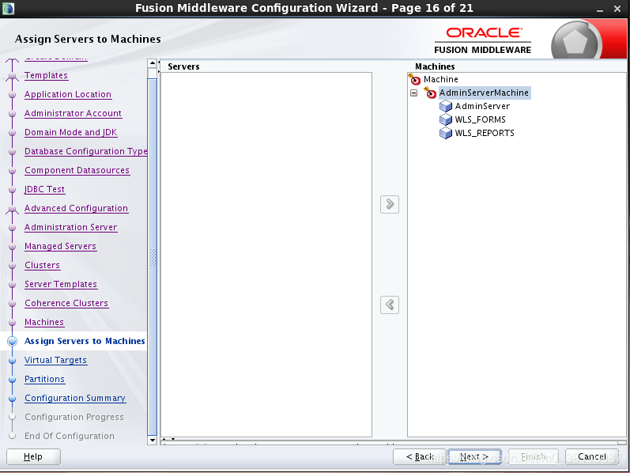630x473 pixels.
Task: Click the left arrow unassign button
Action: pos(390,305)
